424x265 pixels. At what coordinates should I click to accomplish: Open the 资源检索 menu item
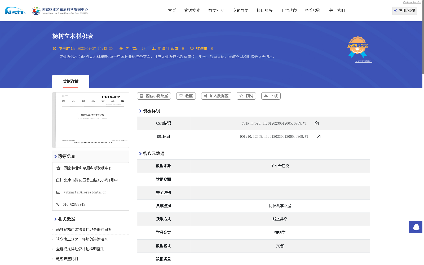click(x=192, y=10)
